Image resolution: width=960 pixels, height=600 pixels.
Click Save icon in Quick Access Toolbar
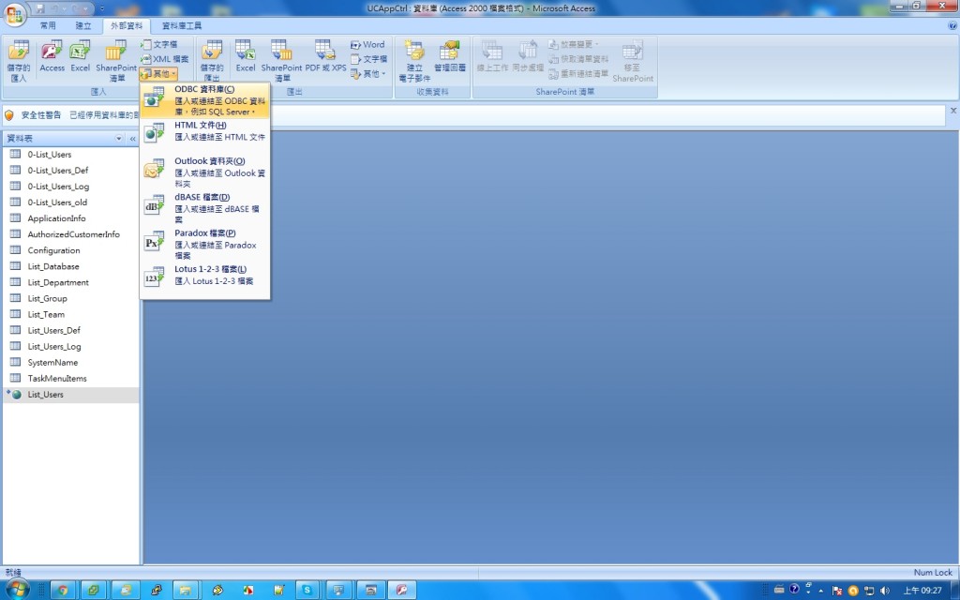pos(40,8)
